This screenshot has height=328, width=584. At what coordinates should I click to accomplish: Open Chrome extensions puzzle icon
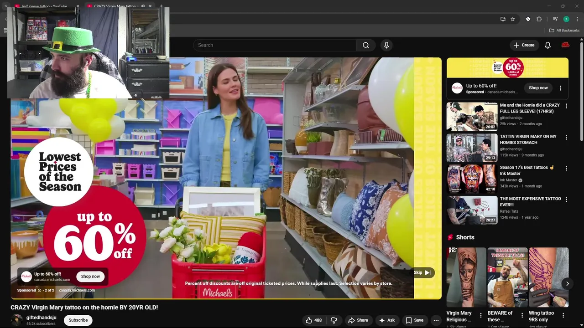click(x=539, y=19)
